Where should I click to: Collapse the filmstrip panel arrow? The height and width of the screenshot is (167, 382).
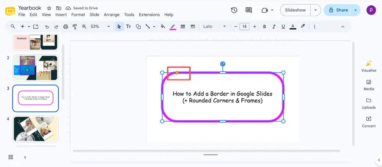tap(25, 157)
